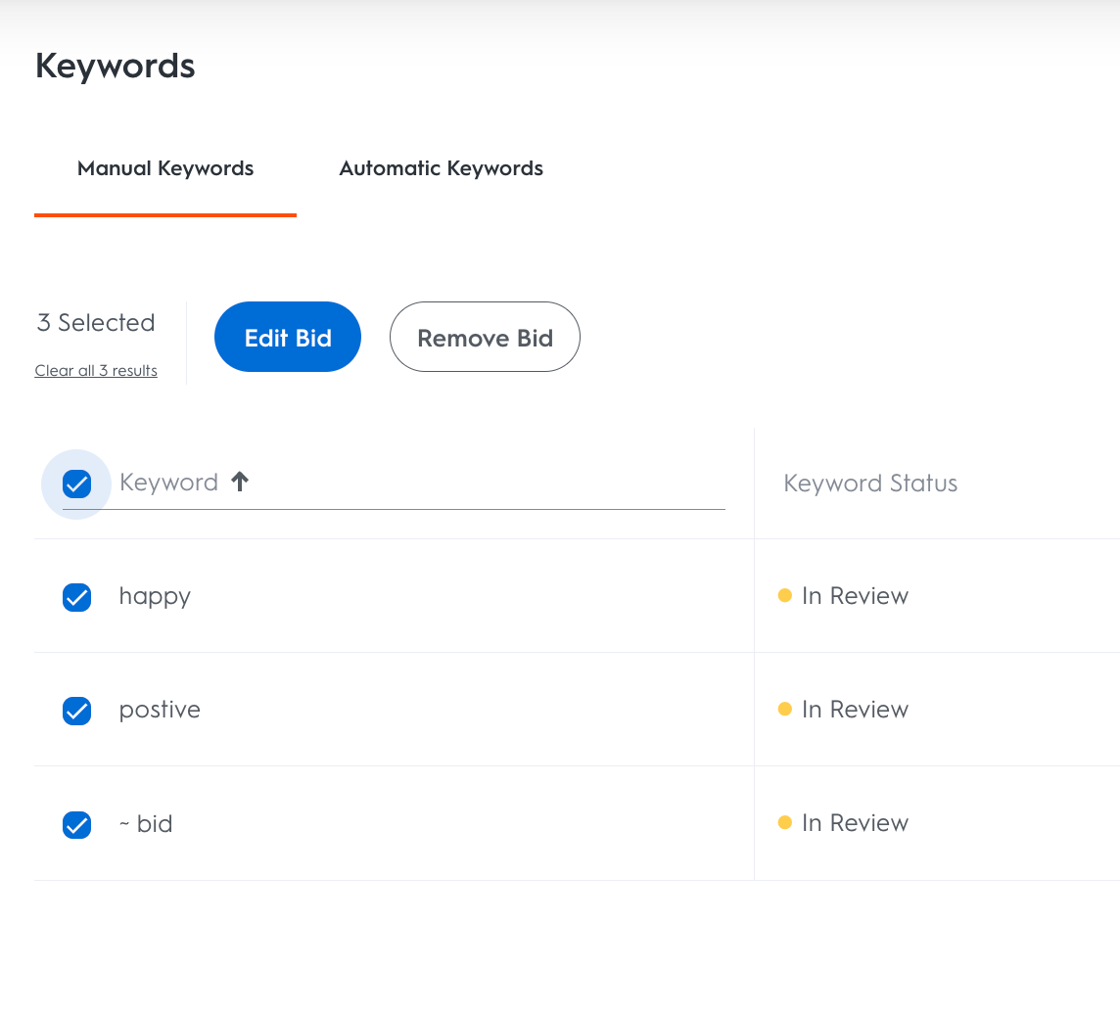1120x1014 pixels.
Task: Click the Remove Bid button
Action: [485, 338]
